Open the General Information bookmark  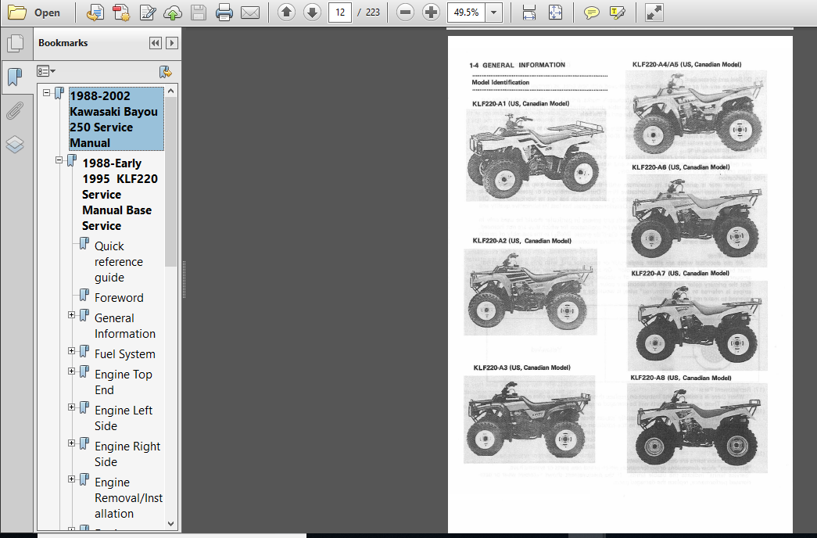tap(125, 326)
